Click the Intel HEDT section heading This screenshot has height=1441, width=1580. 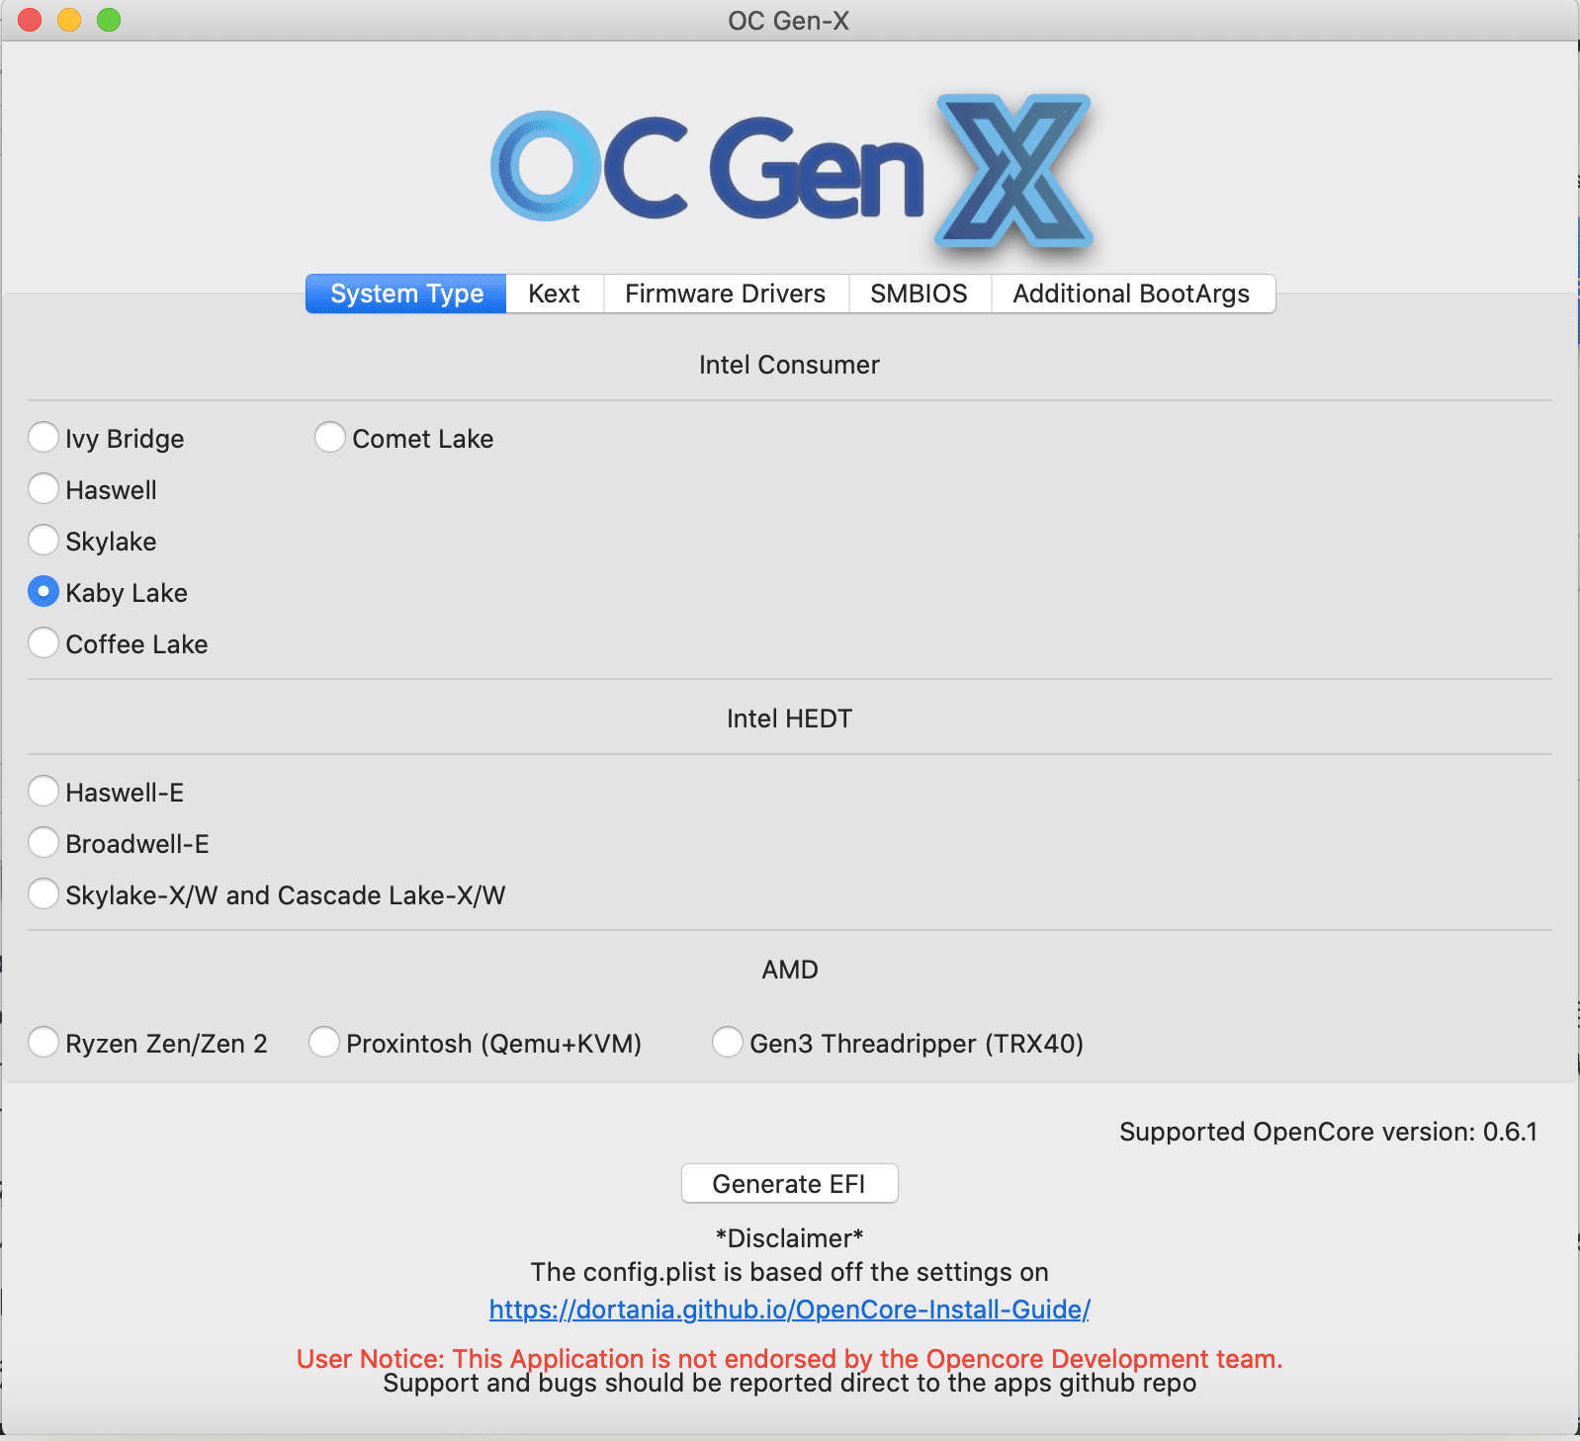(789, 719)
